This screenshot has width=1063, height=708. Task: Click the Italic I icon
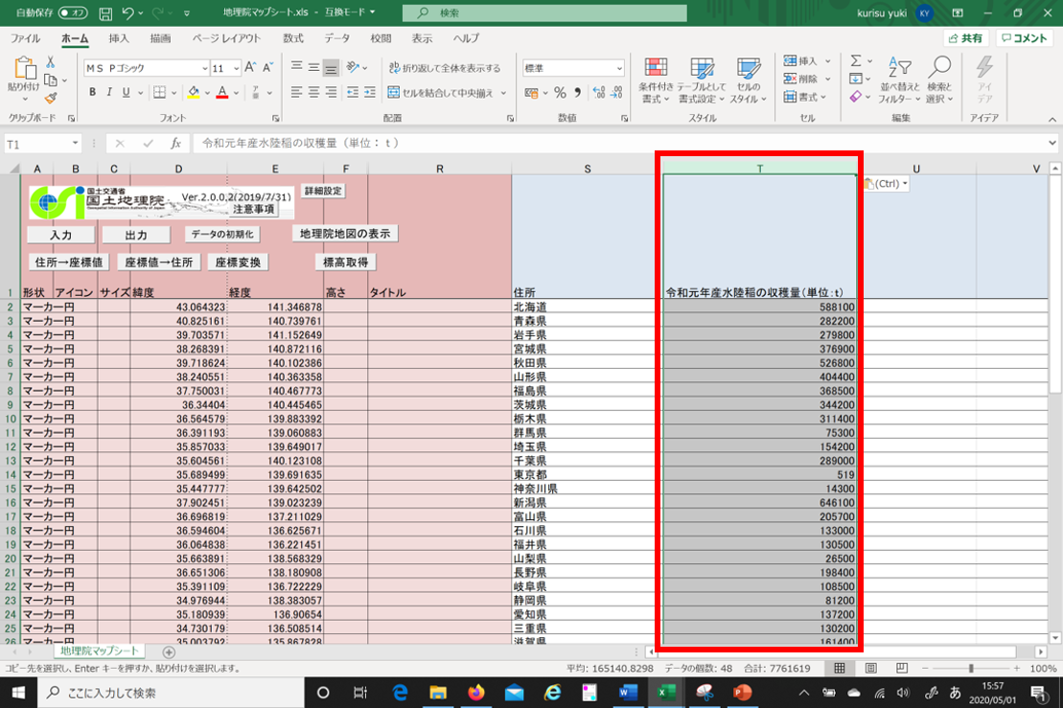tap(109, 92)
